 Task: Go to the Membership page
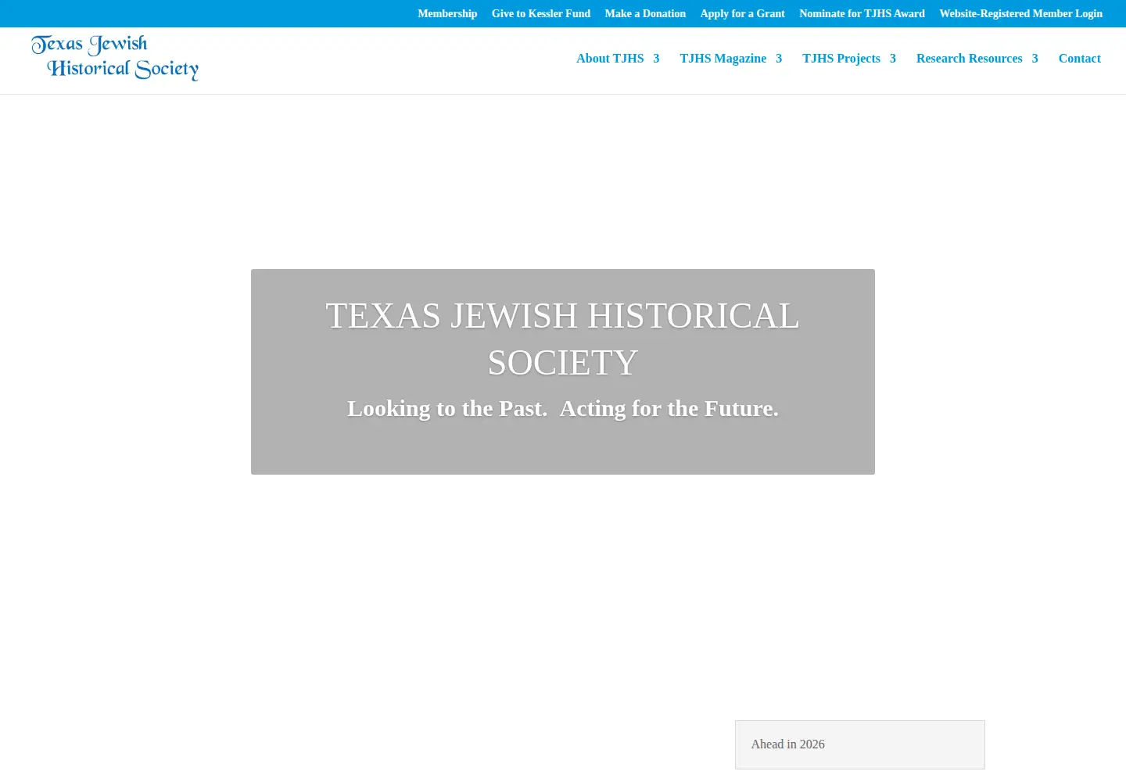pos(447,13)
